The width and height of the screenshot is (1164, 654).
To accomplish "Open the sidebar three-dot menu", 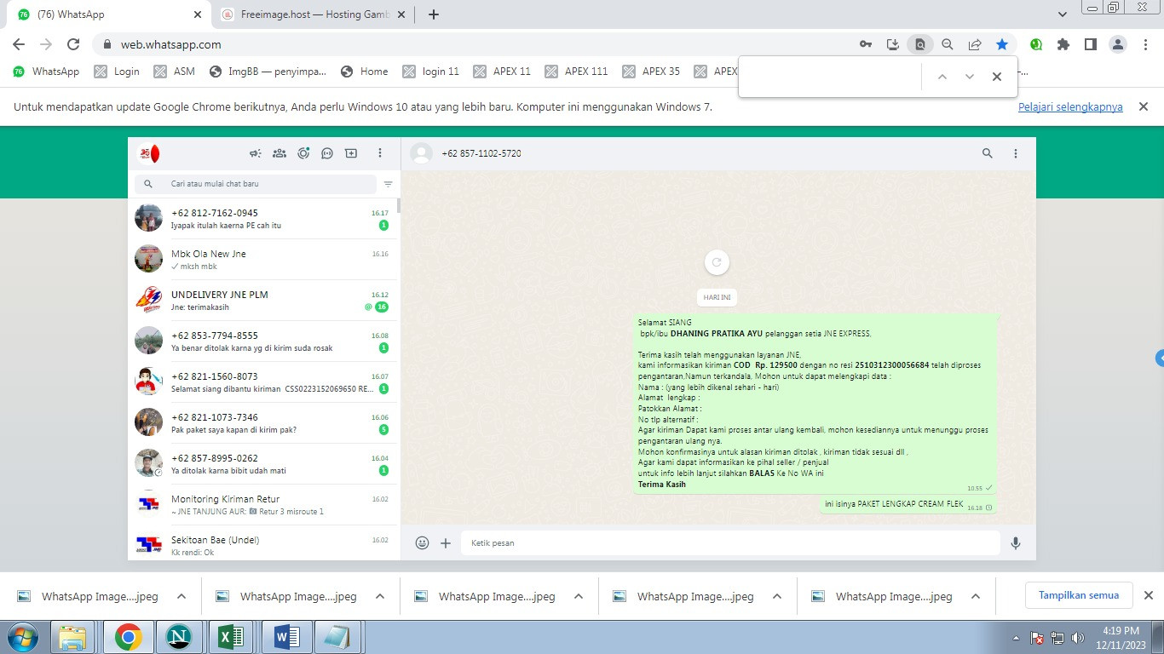I will click(380, 153).
